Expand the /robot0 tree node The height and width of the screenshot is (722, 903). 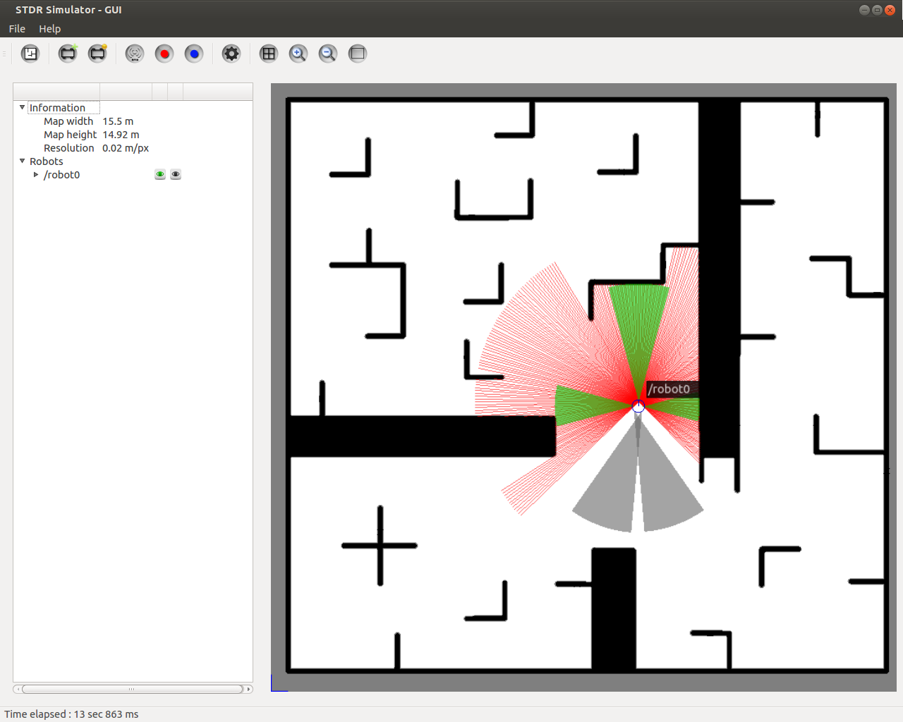(x=36, y=175)
